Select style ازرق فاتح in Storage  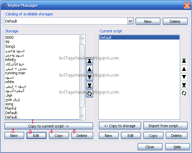coord(42,100)
